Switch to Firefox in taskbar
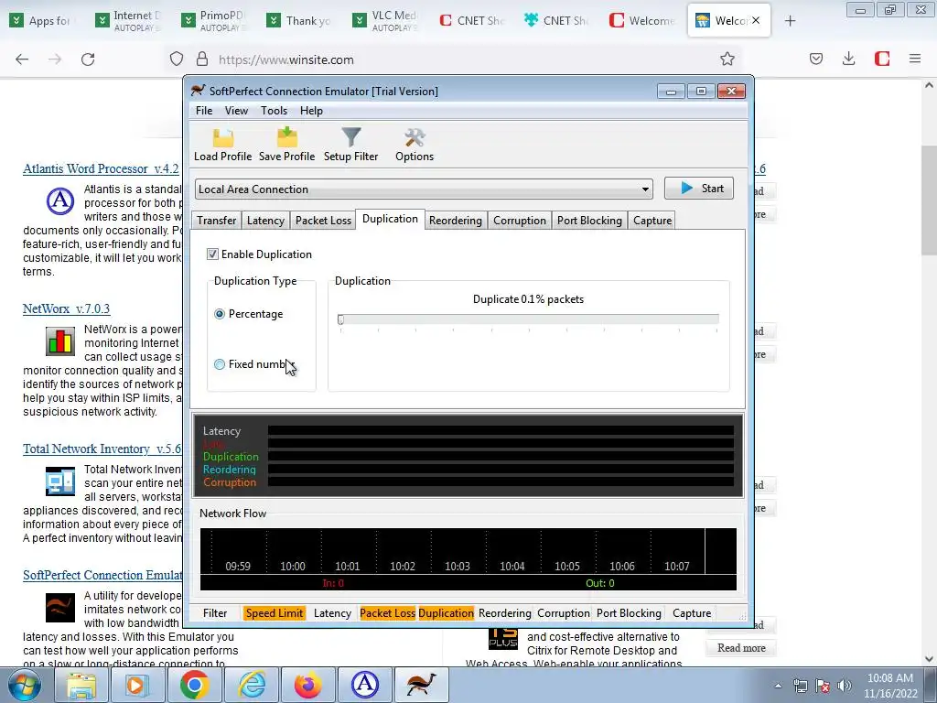The width and height of the screenshot is (937, 703). click(307, 685)
